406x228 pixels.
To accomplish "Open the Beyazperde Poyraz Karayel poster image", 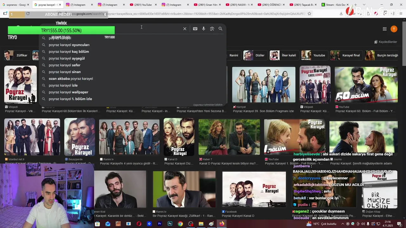I will (80, 137).
